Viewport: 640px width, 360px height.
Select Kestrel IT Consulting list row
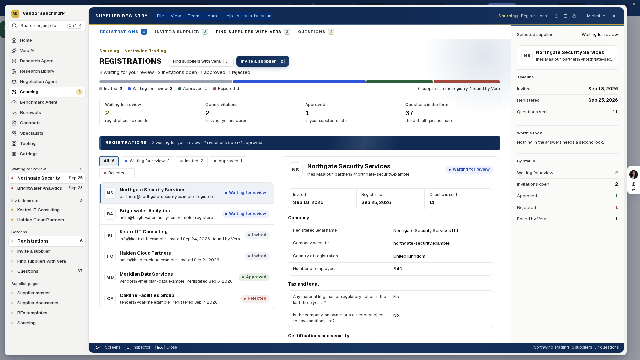187,235
